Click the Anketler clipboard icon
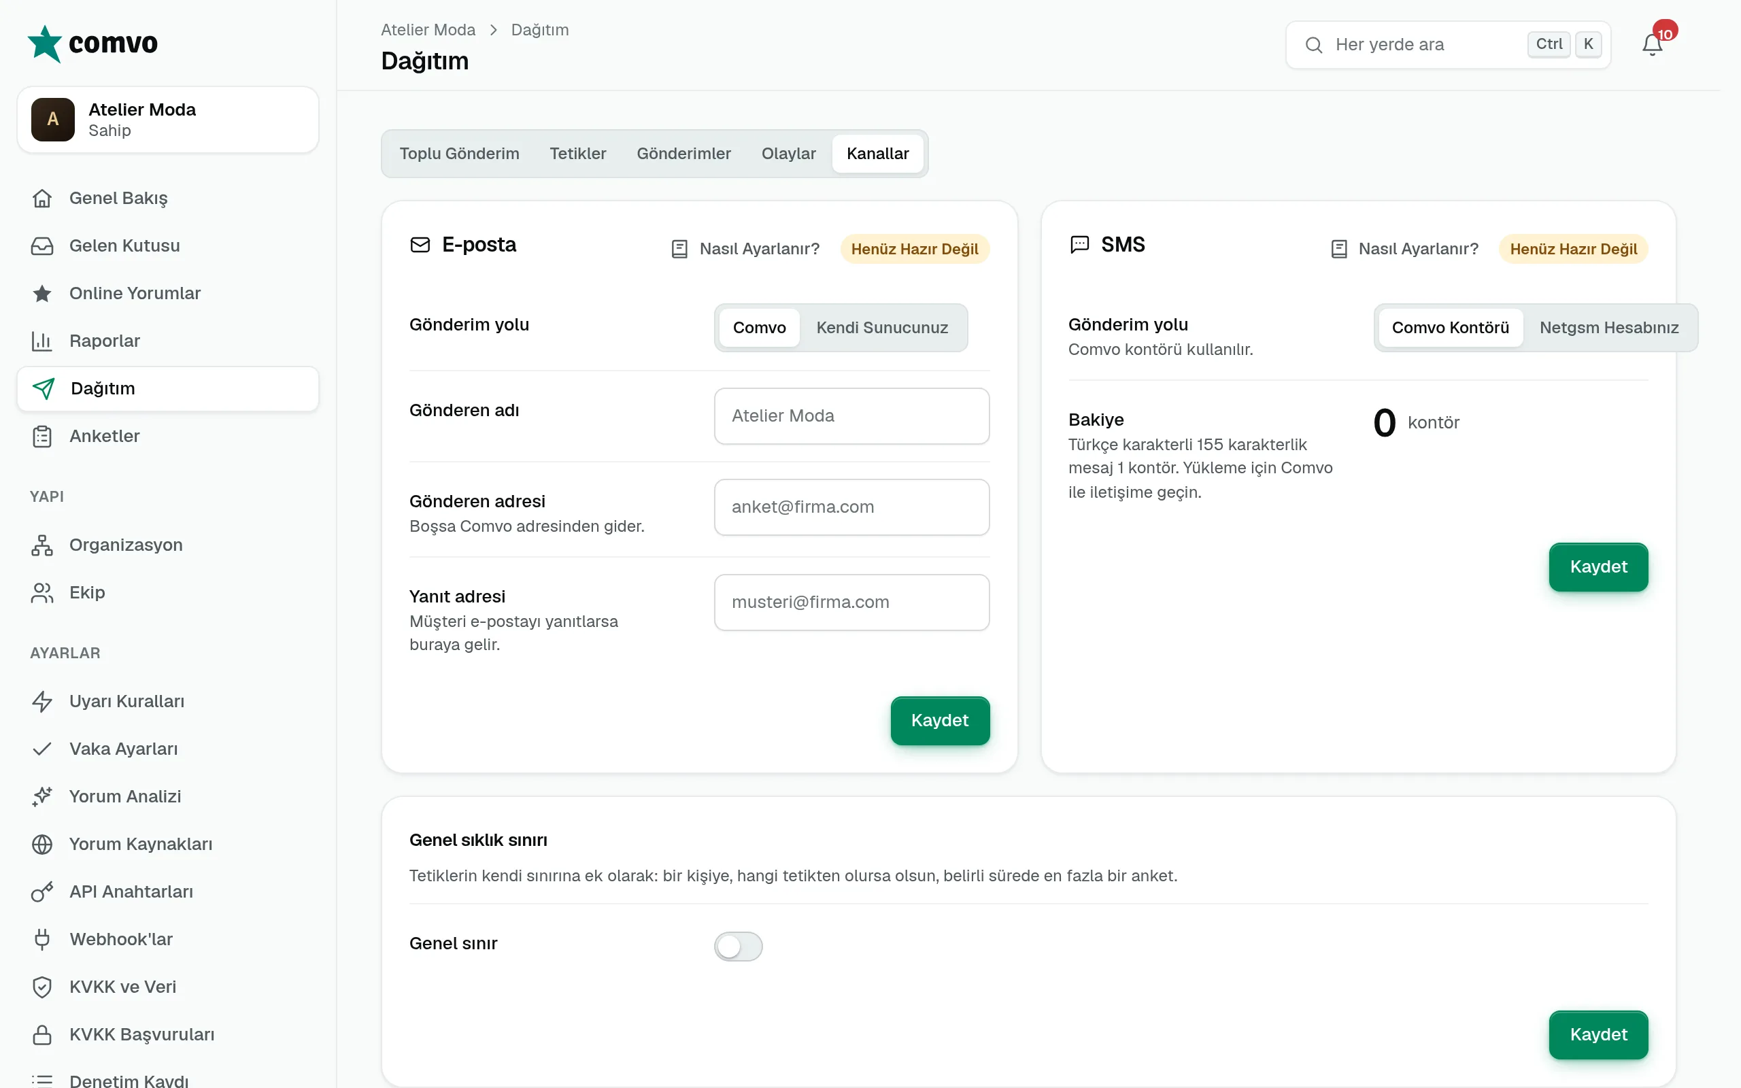 [42, 436]
